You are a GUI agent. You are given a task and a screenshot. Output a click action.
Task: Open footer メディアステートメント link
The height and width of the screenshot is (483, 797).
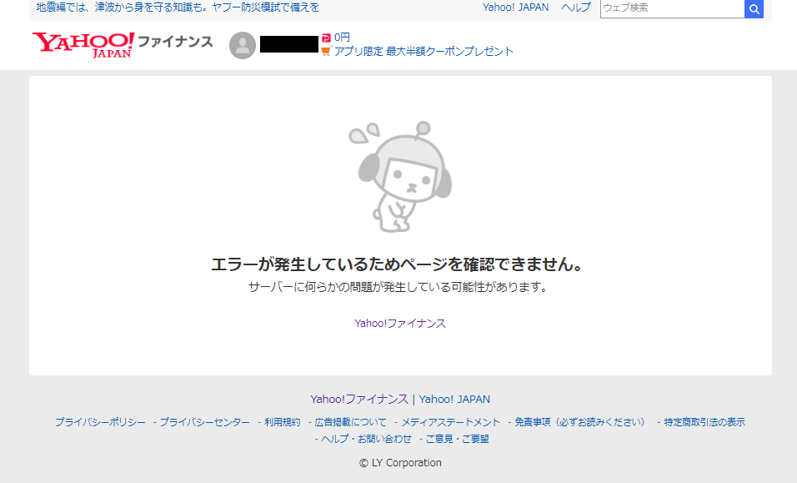point(451,422)
